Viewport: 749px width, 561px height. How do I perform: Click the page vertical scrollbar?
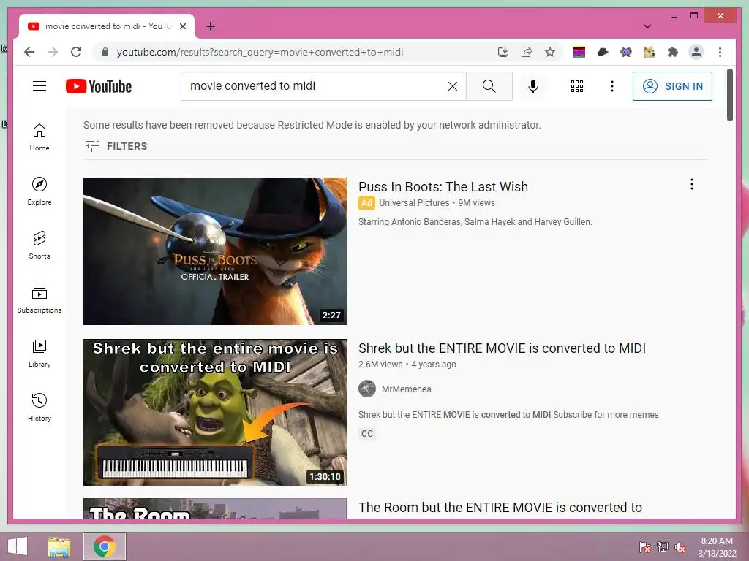pos(729,96)
